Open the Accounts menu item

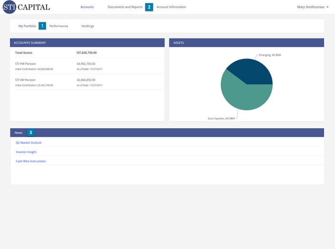[87, 7]
